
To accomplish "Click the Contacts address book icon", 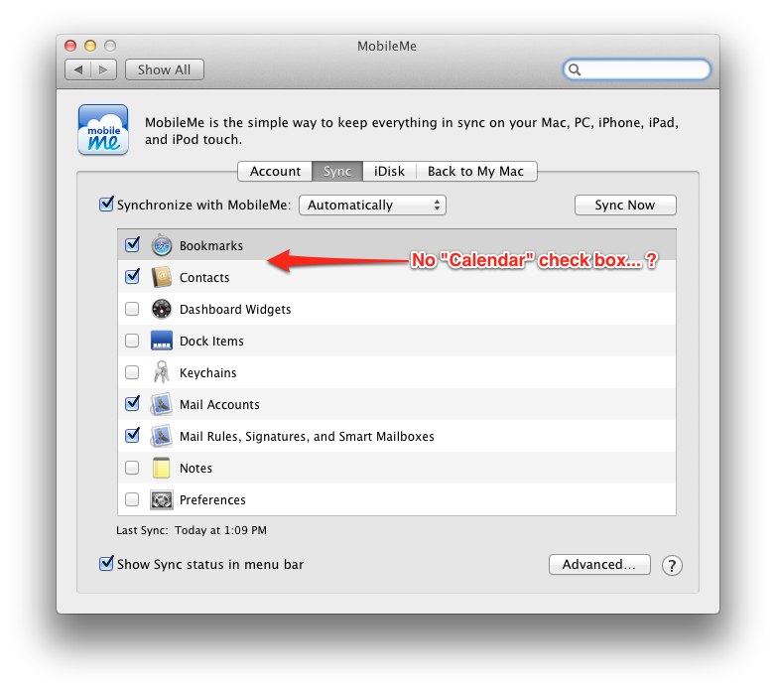I will click(162, 277).
